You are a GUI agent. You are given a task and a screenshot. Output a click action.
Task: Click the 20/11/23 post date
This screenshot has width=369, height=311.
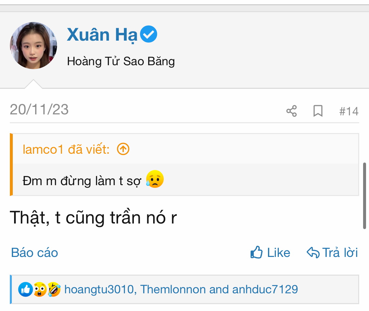pyautogui.click(x=39, y=109)
